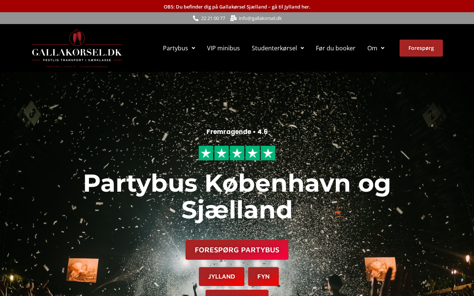
Task: Expand the Partybus menu chevron
Action: point(193,48)
